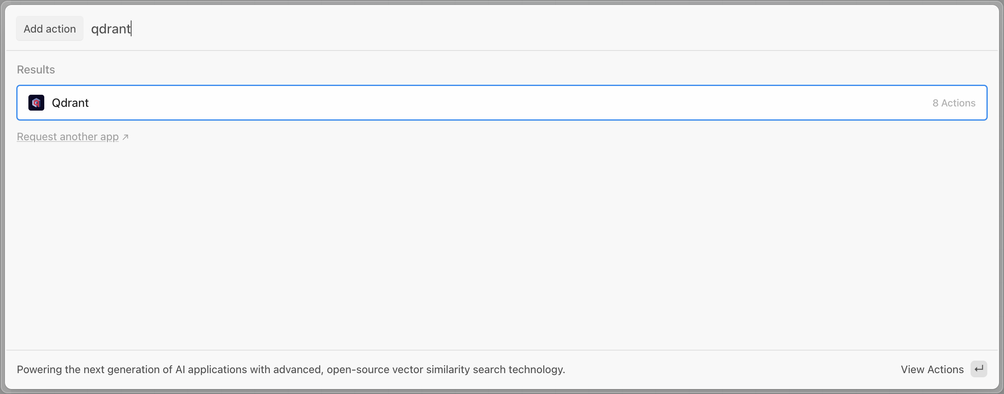Screen dimensions: 1004x394
Task: Click the external-link arrow after Request another app
Action: [125, 136]
